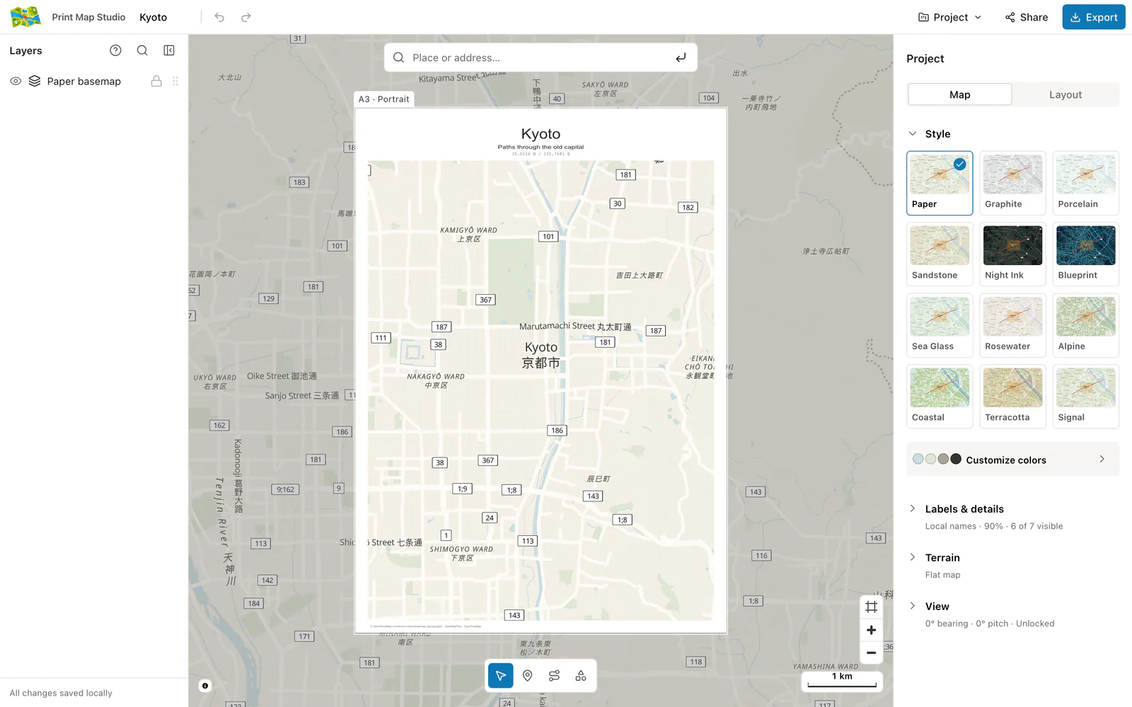
Task: Expand the Labels & details section
Action: coord(1013,517)
